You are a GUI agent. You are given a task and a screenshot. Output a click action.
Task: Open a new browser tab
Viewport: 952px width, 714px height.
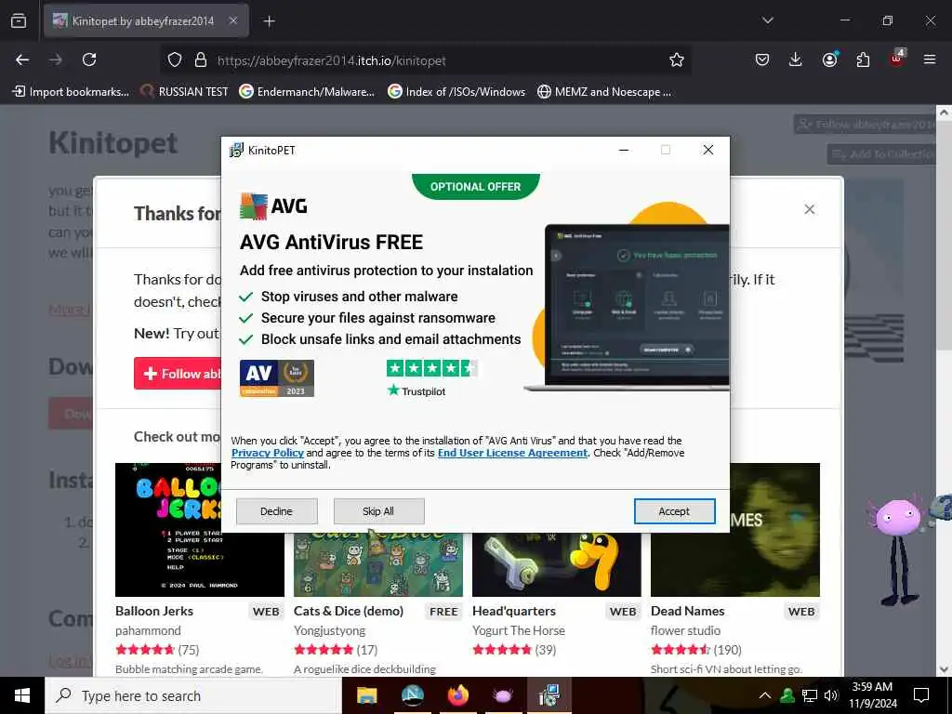click(269, 21)
